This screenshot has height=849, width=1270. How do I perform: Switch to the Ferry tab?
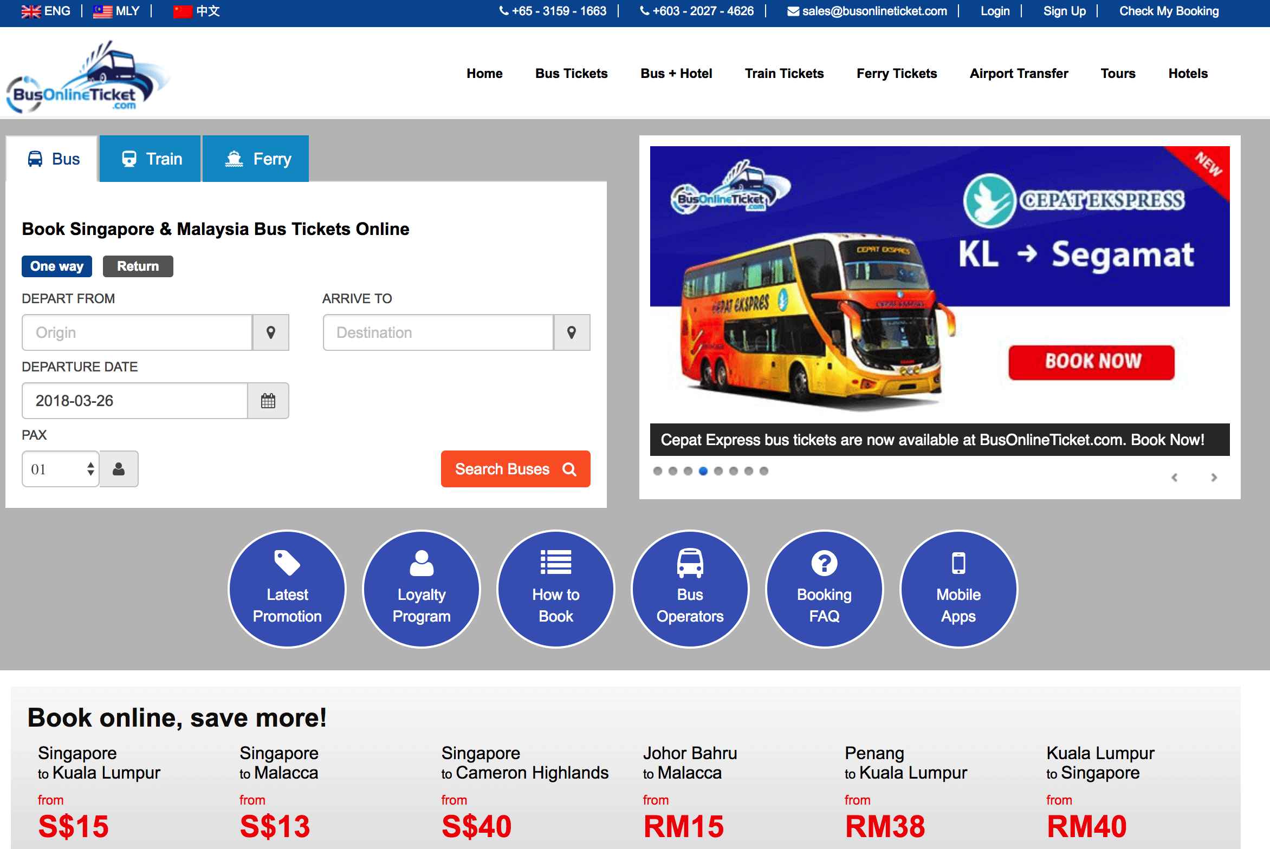click(x=256, y=159)
